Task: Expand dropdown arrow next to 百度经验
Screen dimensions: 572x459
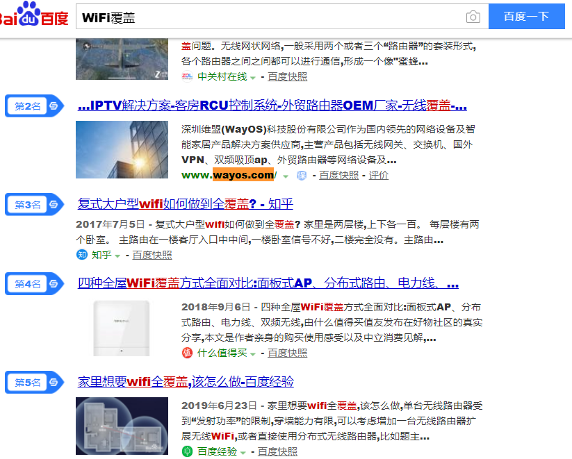Action: 243,453
